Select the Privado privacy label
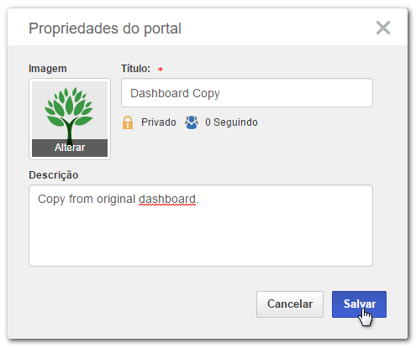The height and width of the screenshot is (348, 416). tap(159, 122)
